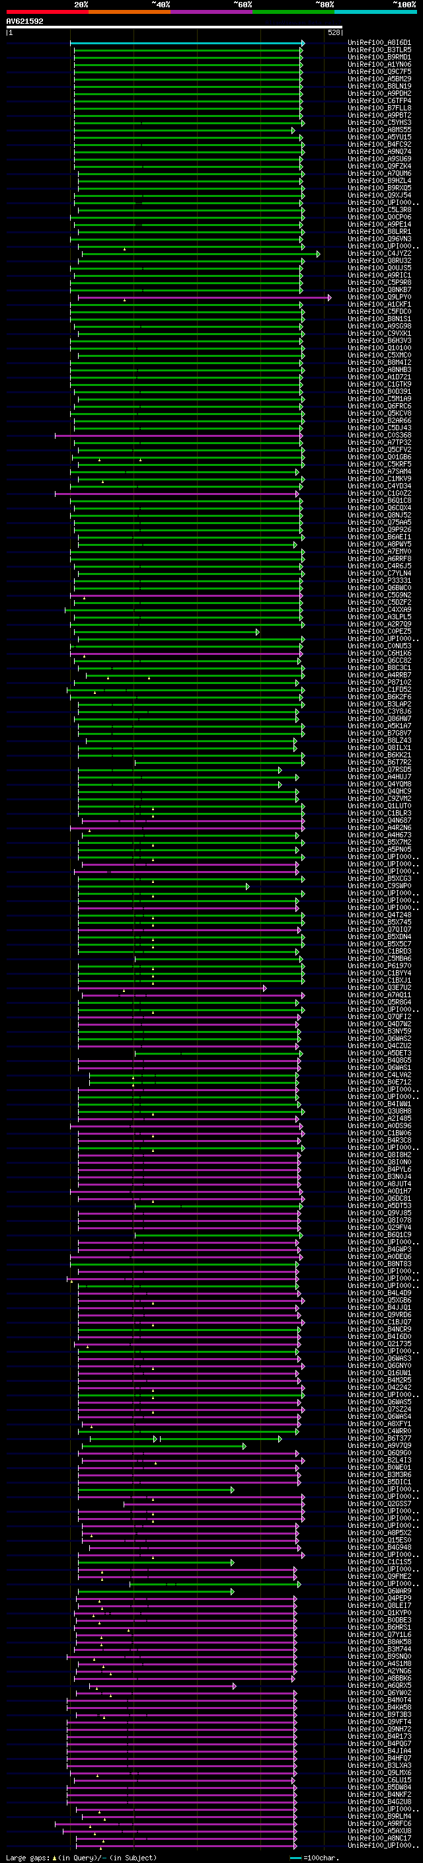Select the UniRef100_A9PE14 label
Viewport: 423px width, 1863px height.
pos(379,225)
